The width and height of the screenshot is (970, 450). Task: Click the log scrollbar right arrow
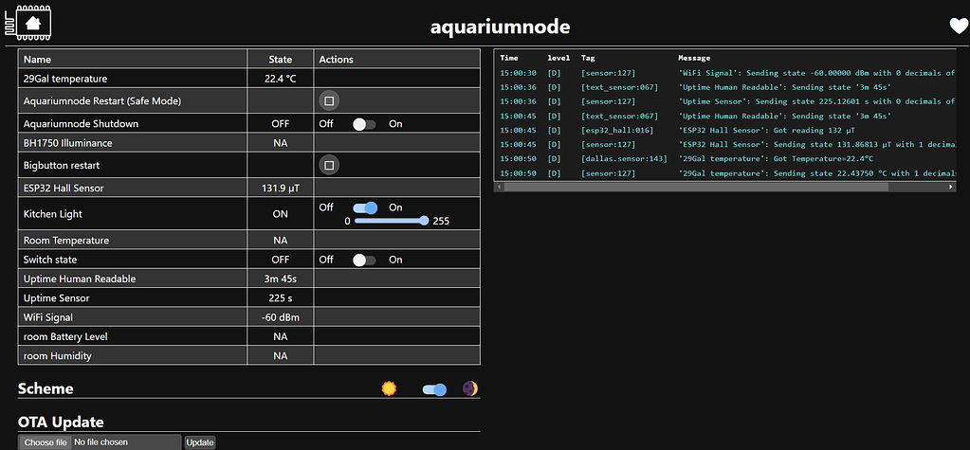[951, 188]
